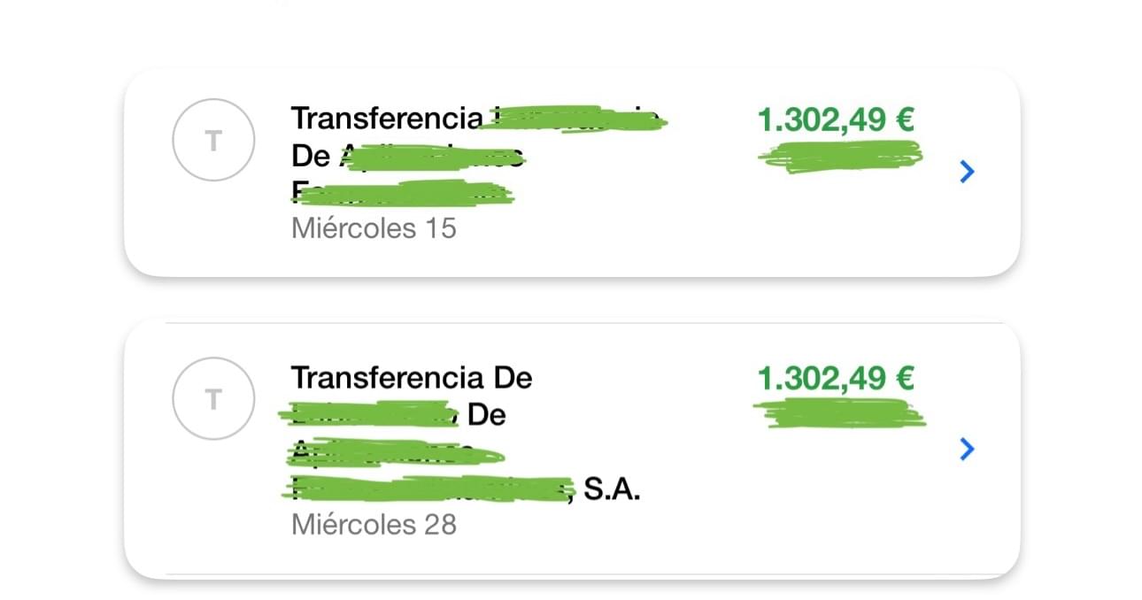Click the "Miércoles 15" date label

(374, 228)
